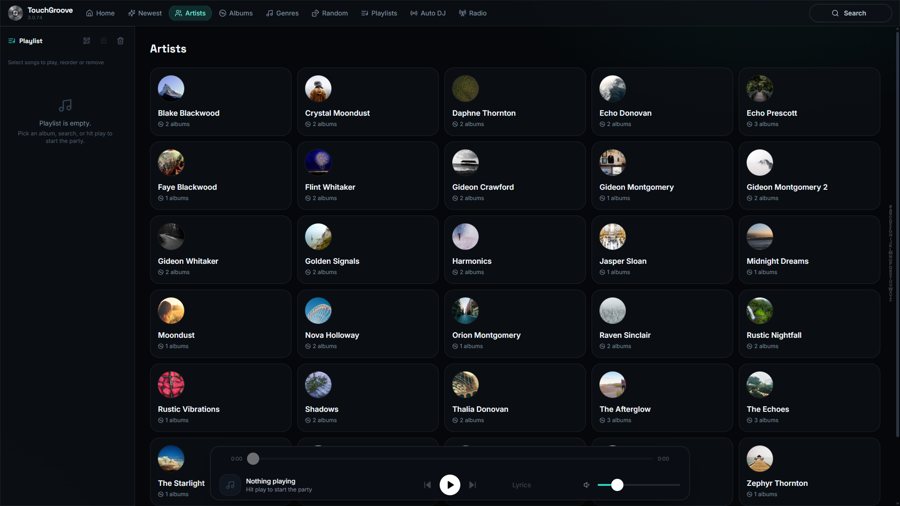Select the Golden Signals artist name
The width and height of the screenshot is (900, 506).
point(332,261)
